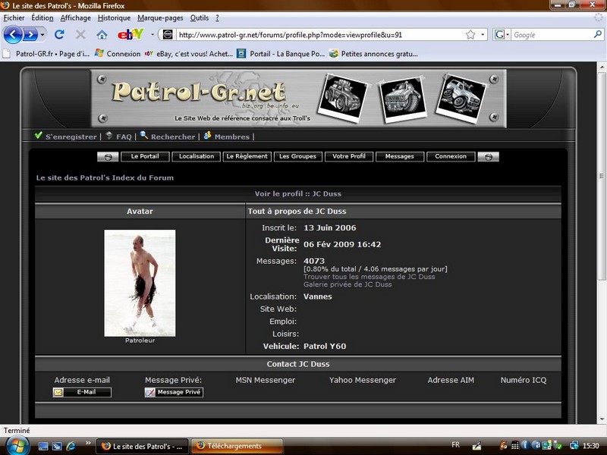This screenshot has height=455, width=607.
Task: Open the Internet Explorer quick launch icon
Action: [71, 446]
